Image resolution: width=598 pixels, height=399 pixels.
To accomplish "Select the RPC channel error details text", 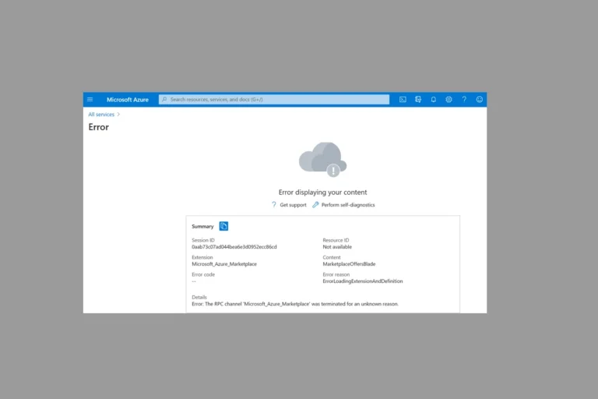I will tap(295, 304).
